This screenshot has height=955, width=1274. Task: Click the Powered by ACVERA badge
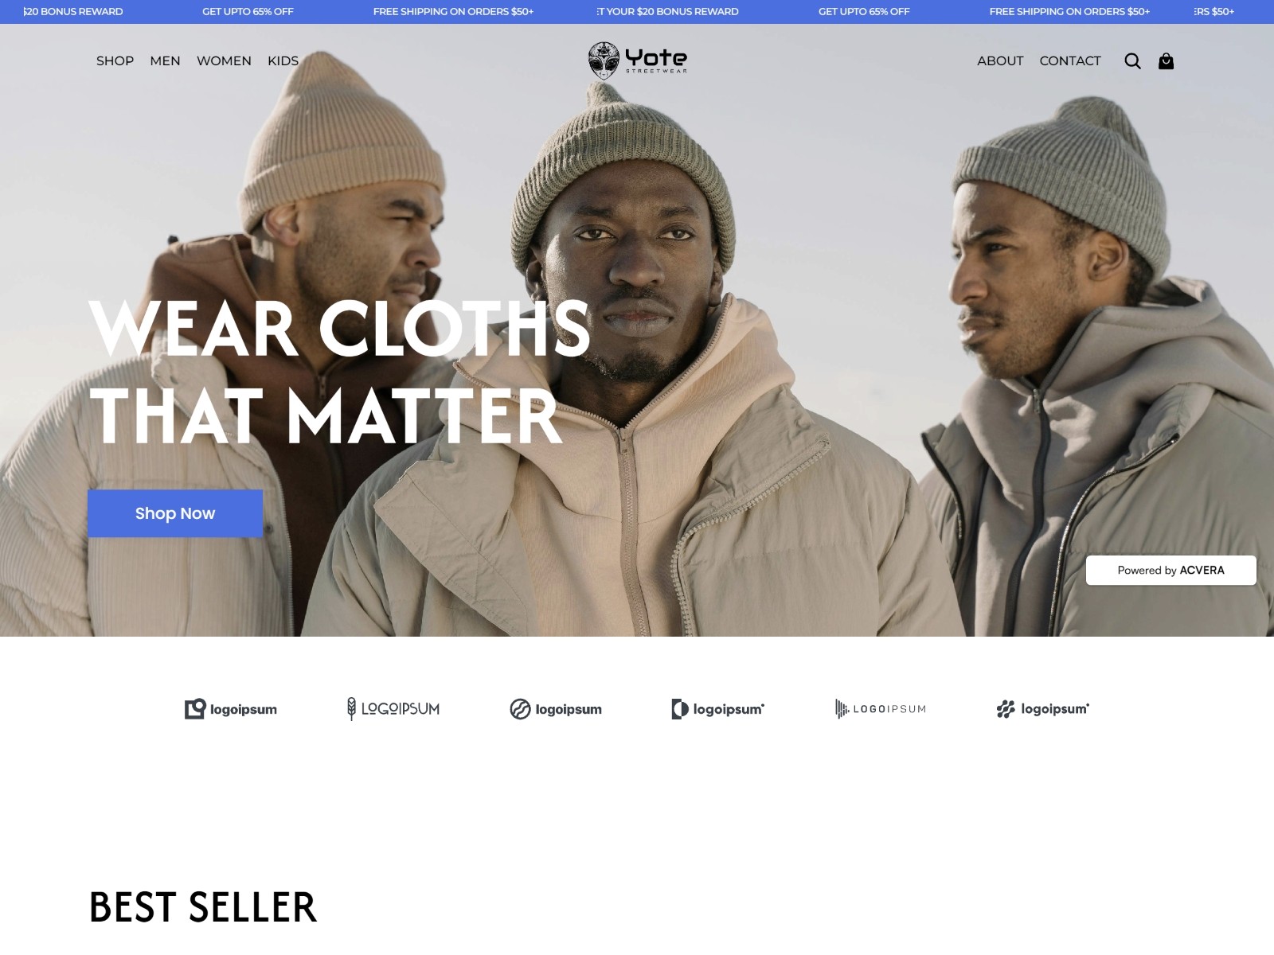click(1170, 570)
